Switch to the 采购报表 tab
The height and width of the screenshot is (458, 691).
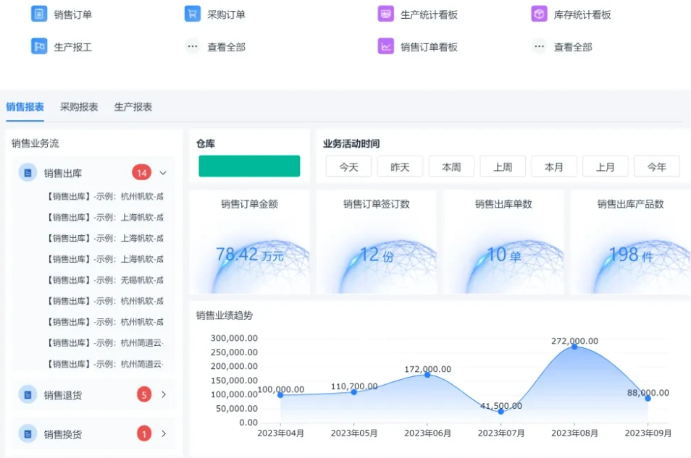coord(79,107)
